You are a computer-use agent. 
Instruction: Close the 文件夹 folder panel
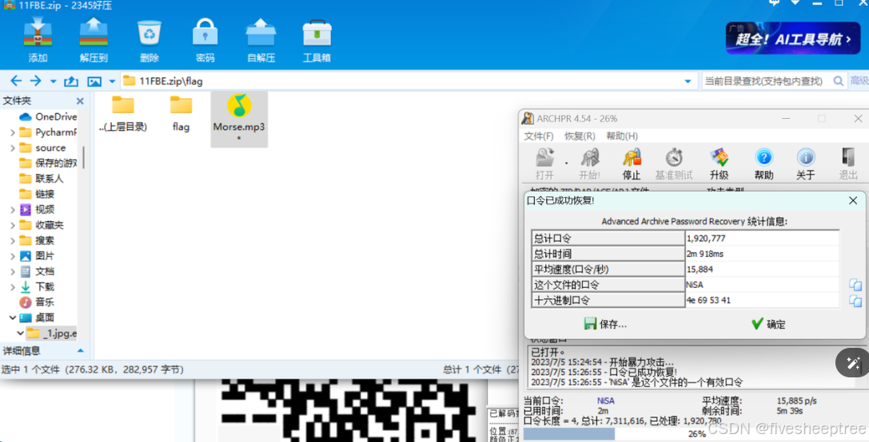(80, 101)
